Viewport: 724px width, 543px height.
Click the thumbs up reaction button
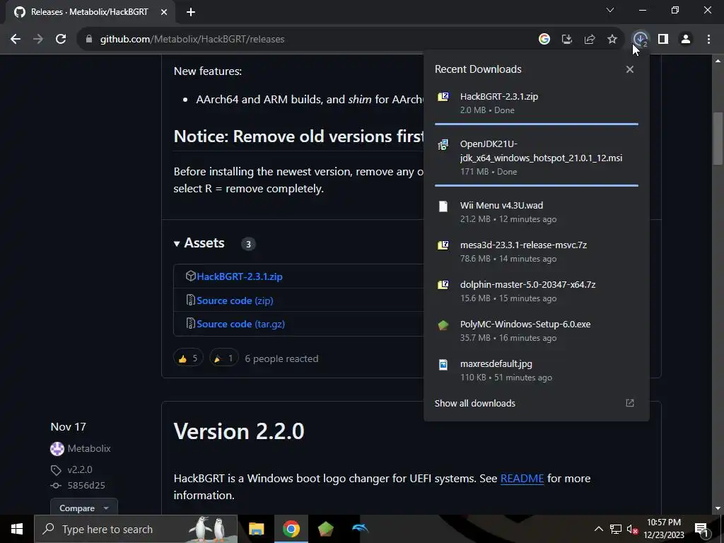coord(188,358)
